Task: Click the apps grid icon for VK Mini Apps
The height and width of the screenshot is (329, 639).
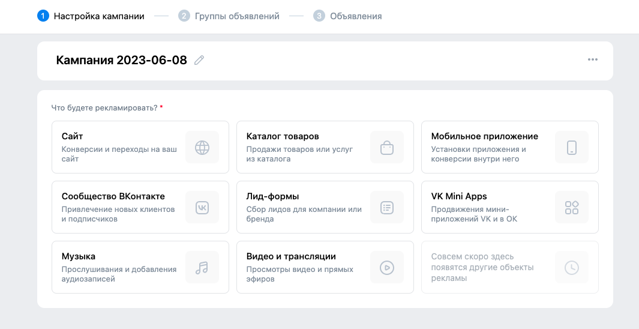Action: [571, 207]
